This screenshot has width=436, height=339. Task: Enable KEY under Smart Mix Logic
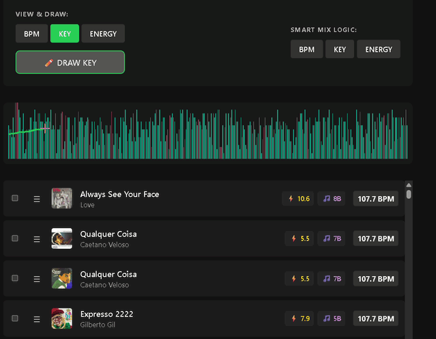[340, 49]
